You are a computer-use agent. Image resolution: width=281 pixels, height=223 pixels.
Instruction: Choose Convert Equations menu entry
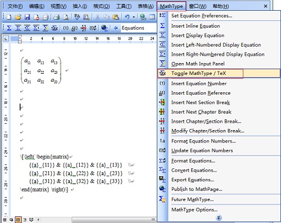219,170
